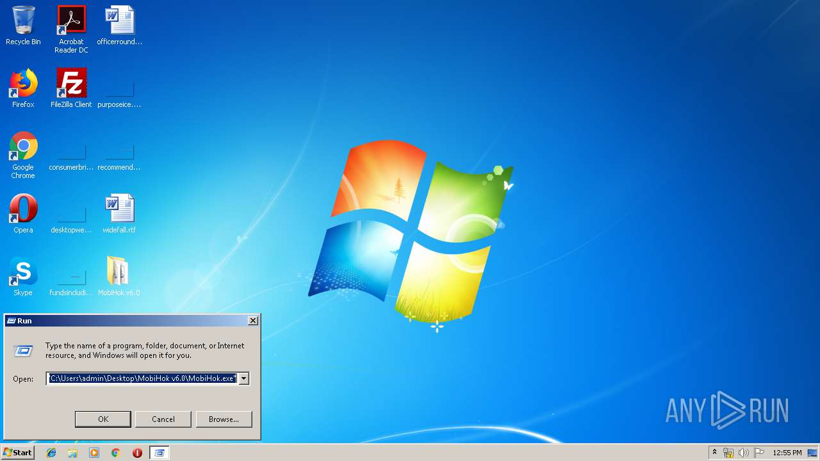Open FileZilla Client shortcut
Image resolution: width=820 pixels, height=461 pixels.
tap(71, 88)
